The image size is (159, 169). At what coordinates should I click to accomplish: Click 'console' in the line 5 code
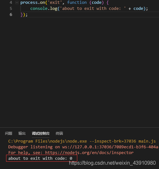(x=39, y=9)
